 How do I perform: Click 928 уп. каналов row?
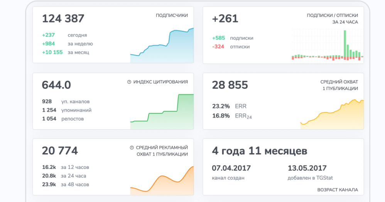66,101
